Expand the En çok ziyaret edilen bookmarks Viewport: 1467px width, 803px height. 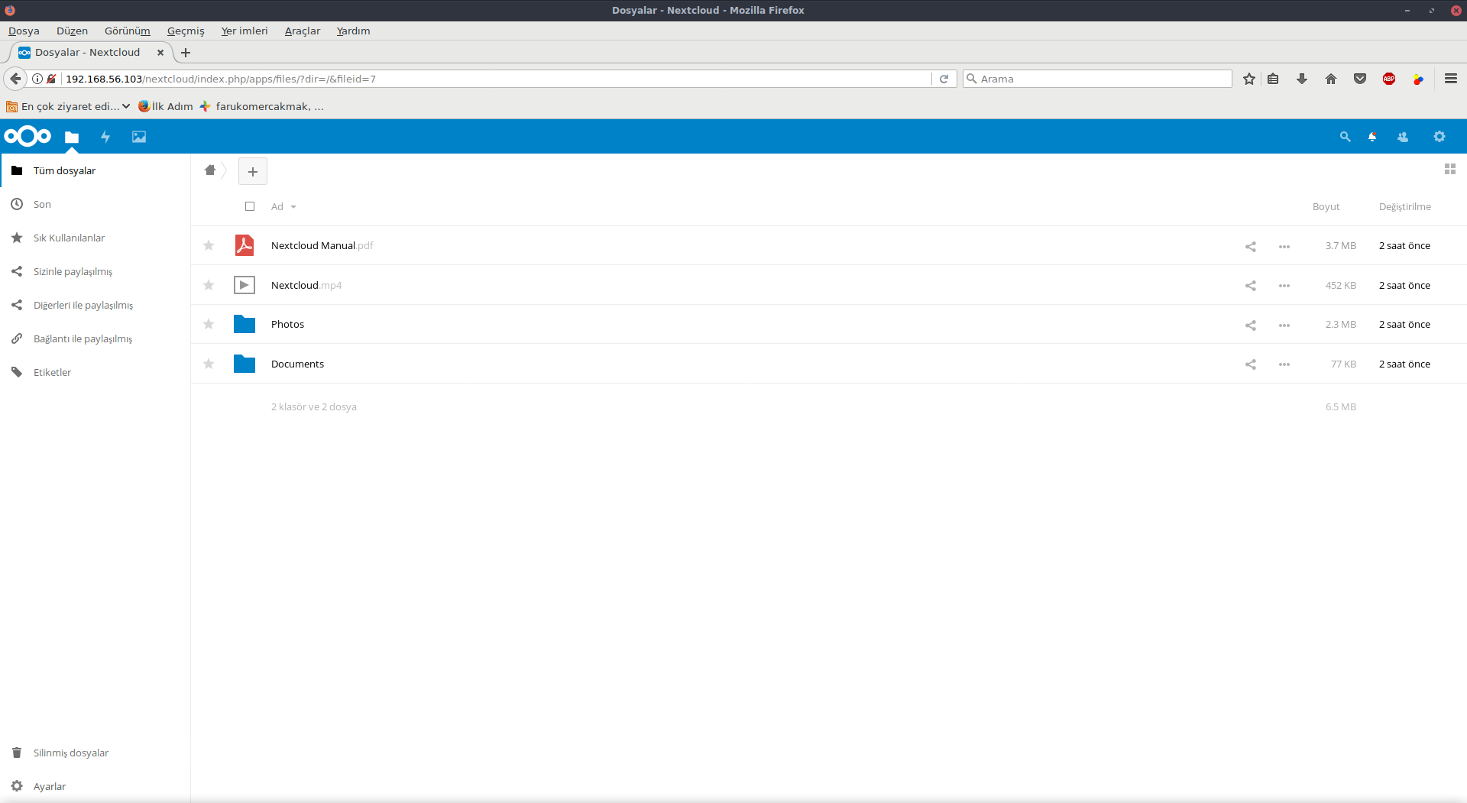[x=69, y=106]
